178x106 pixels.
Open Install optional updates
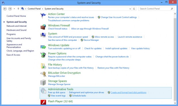point(116,48)
